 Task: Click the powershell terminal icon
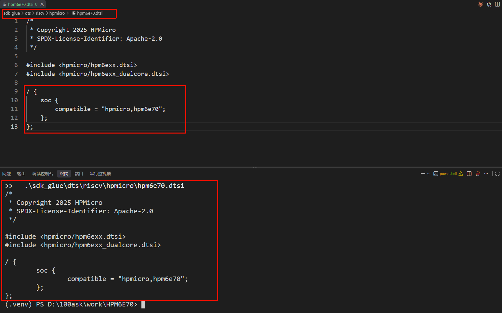pos(436,174)
